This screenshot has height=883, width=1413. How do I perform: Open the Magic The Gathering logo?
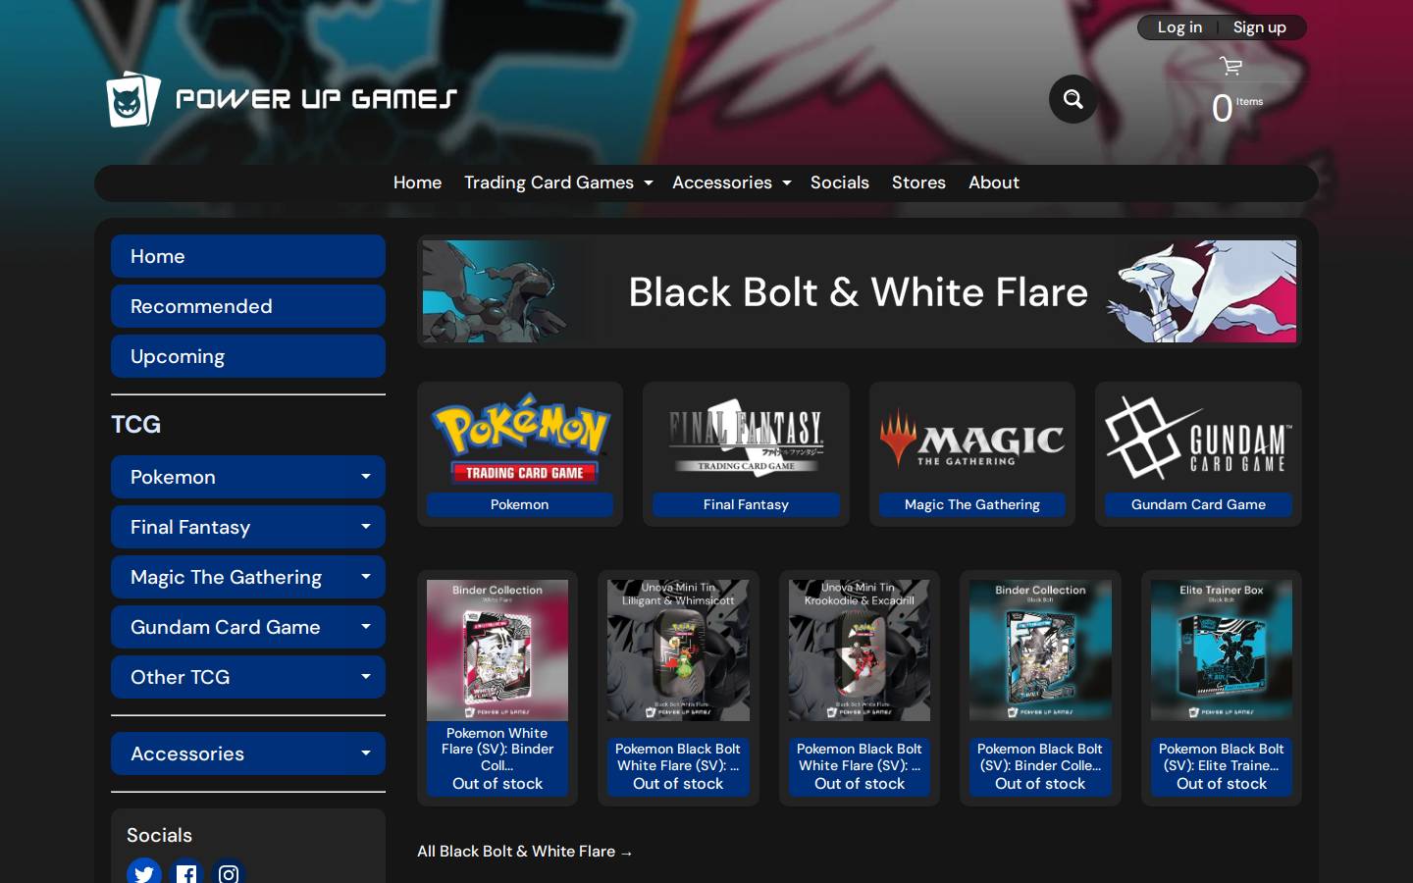point(972,439)
